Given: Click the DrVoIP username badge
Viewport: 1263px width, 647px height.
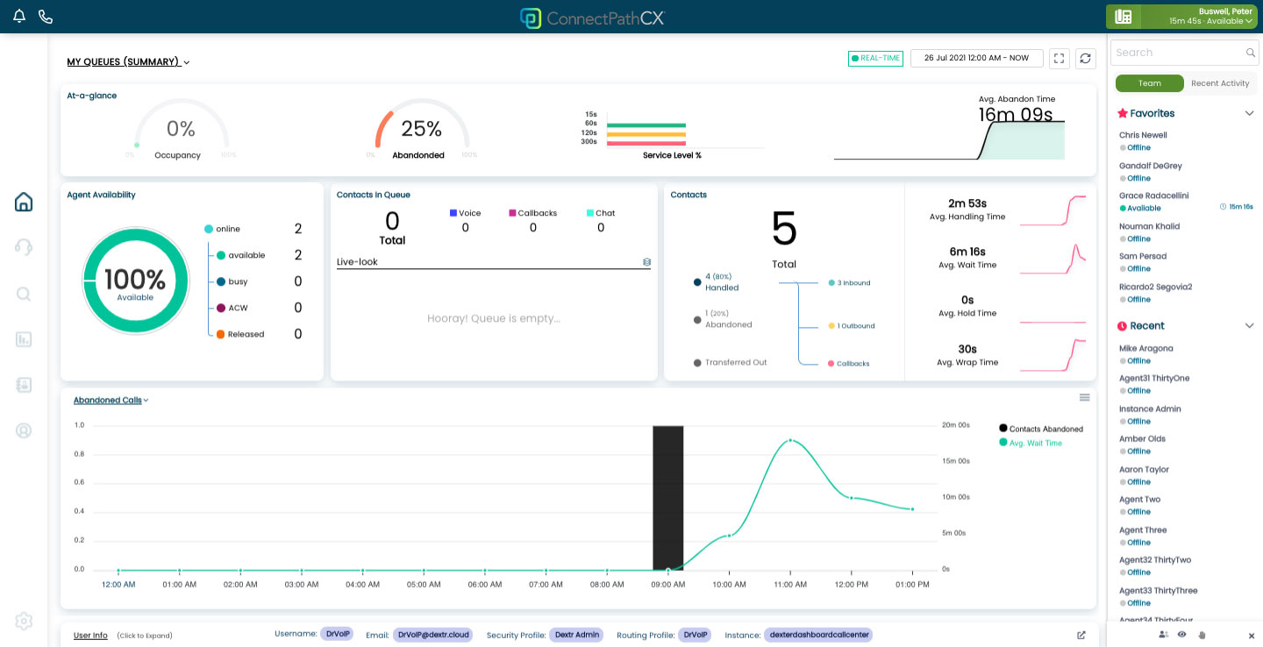Looking at the screenshot, I should (337, 634).
